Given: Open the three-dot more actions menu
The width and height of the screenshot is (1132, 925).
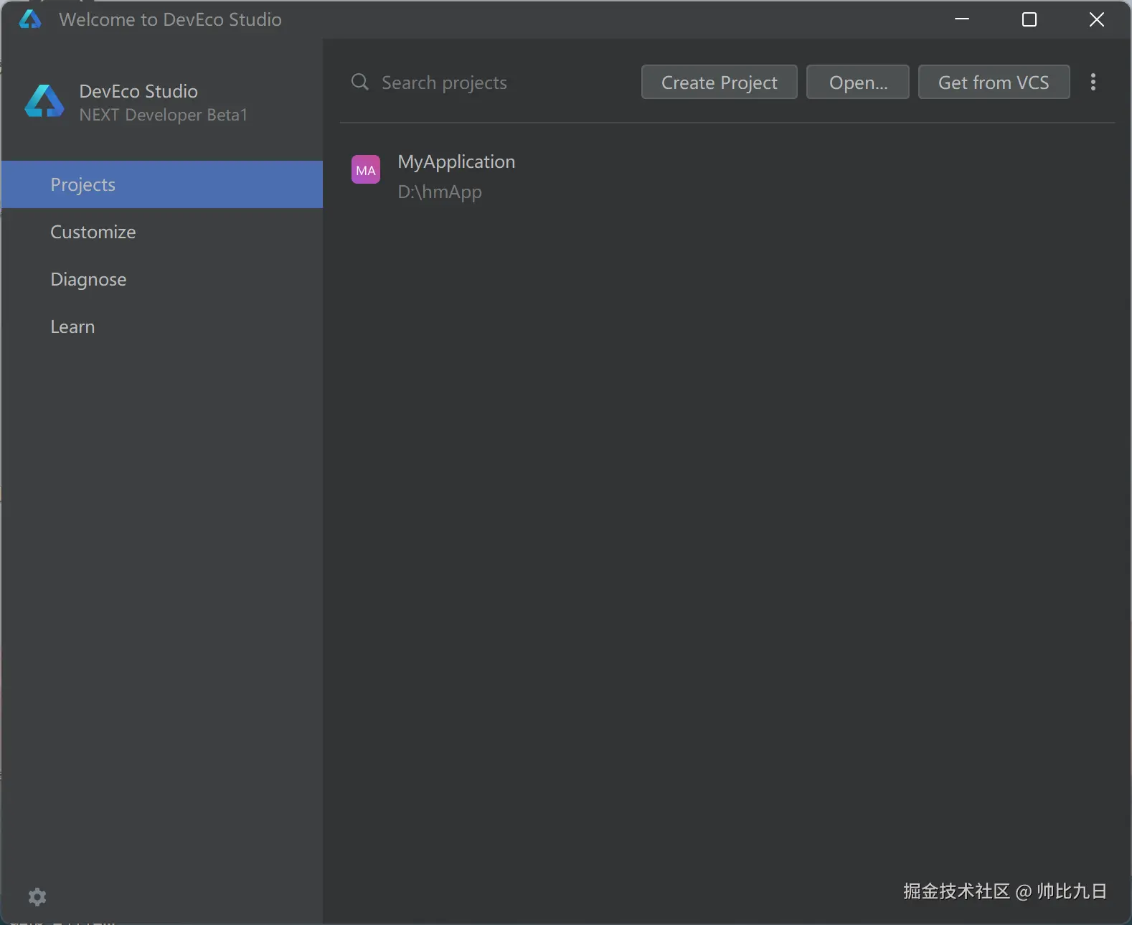Looking at the screenshot, I should 1093,82.
